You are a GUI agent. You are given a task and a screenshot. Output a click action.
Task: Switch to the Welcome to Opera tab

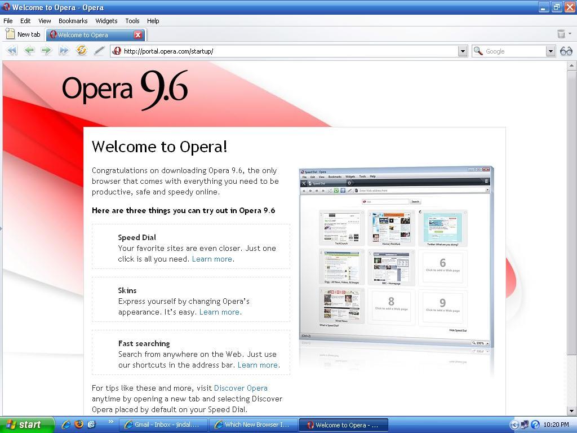95,35
